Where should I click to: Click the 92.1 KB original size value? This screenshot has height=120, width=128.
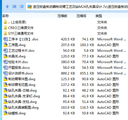[69, 90]
